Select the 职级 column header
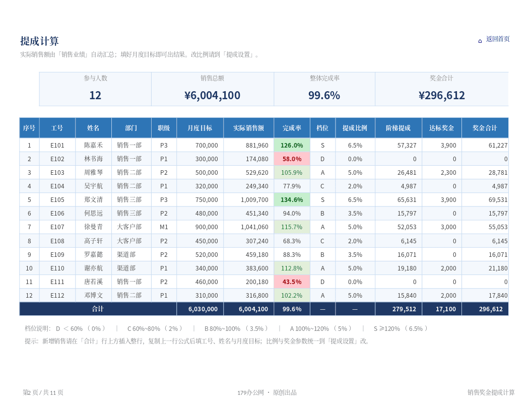The height and width of the screenshot is (411, 532). coord(164,128)
